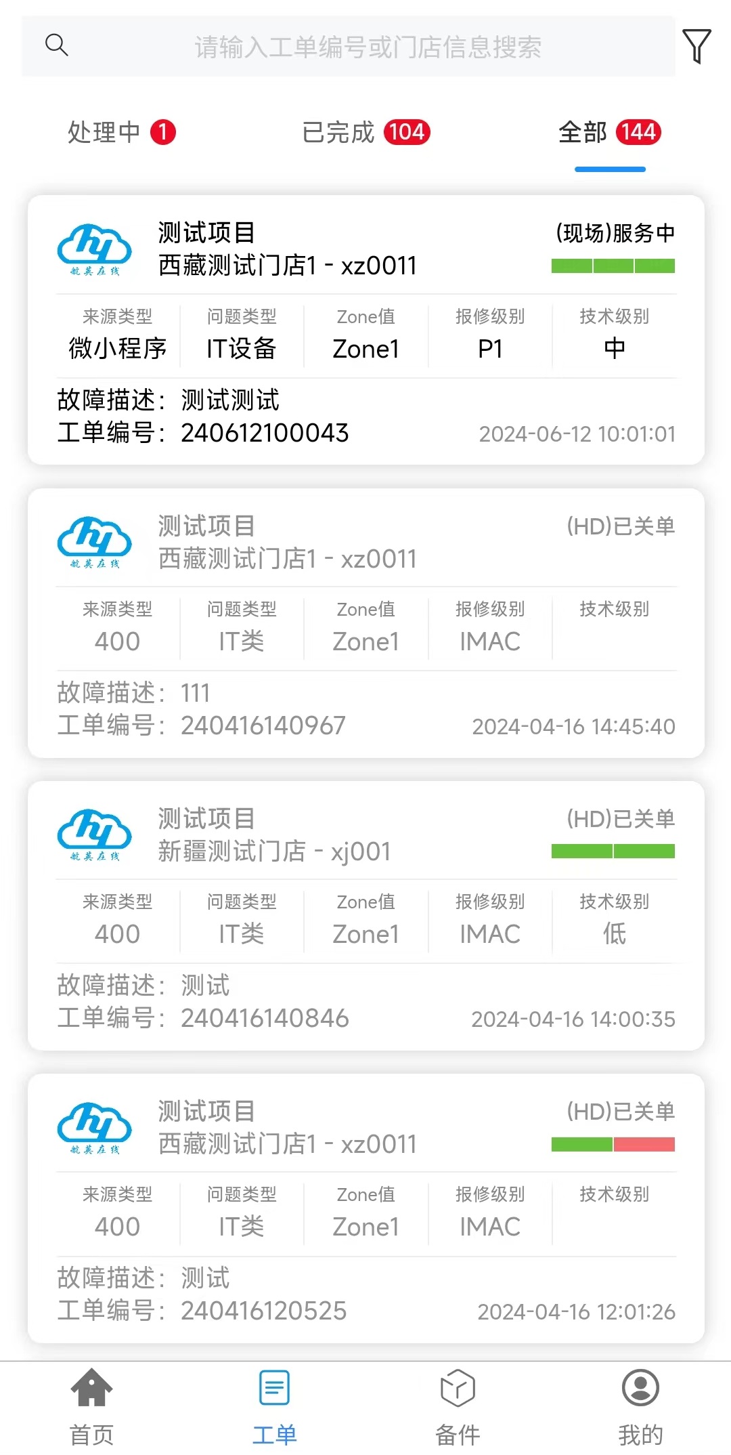Switch to the 处理中 tab
This screenshot has height=1455, width=731.
point(121,133)
